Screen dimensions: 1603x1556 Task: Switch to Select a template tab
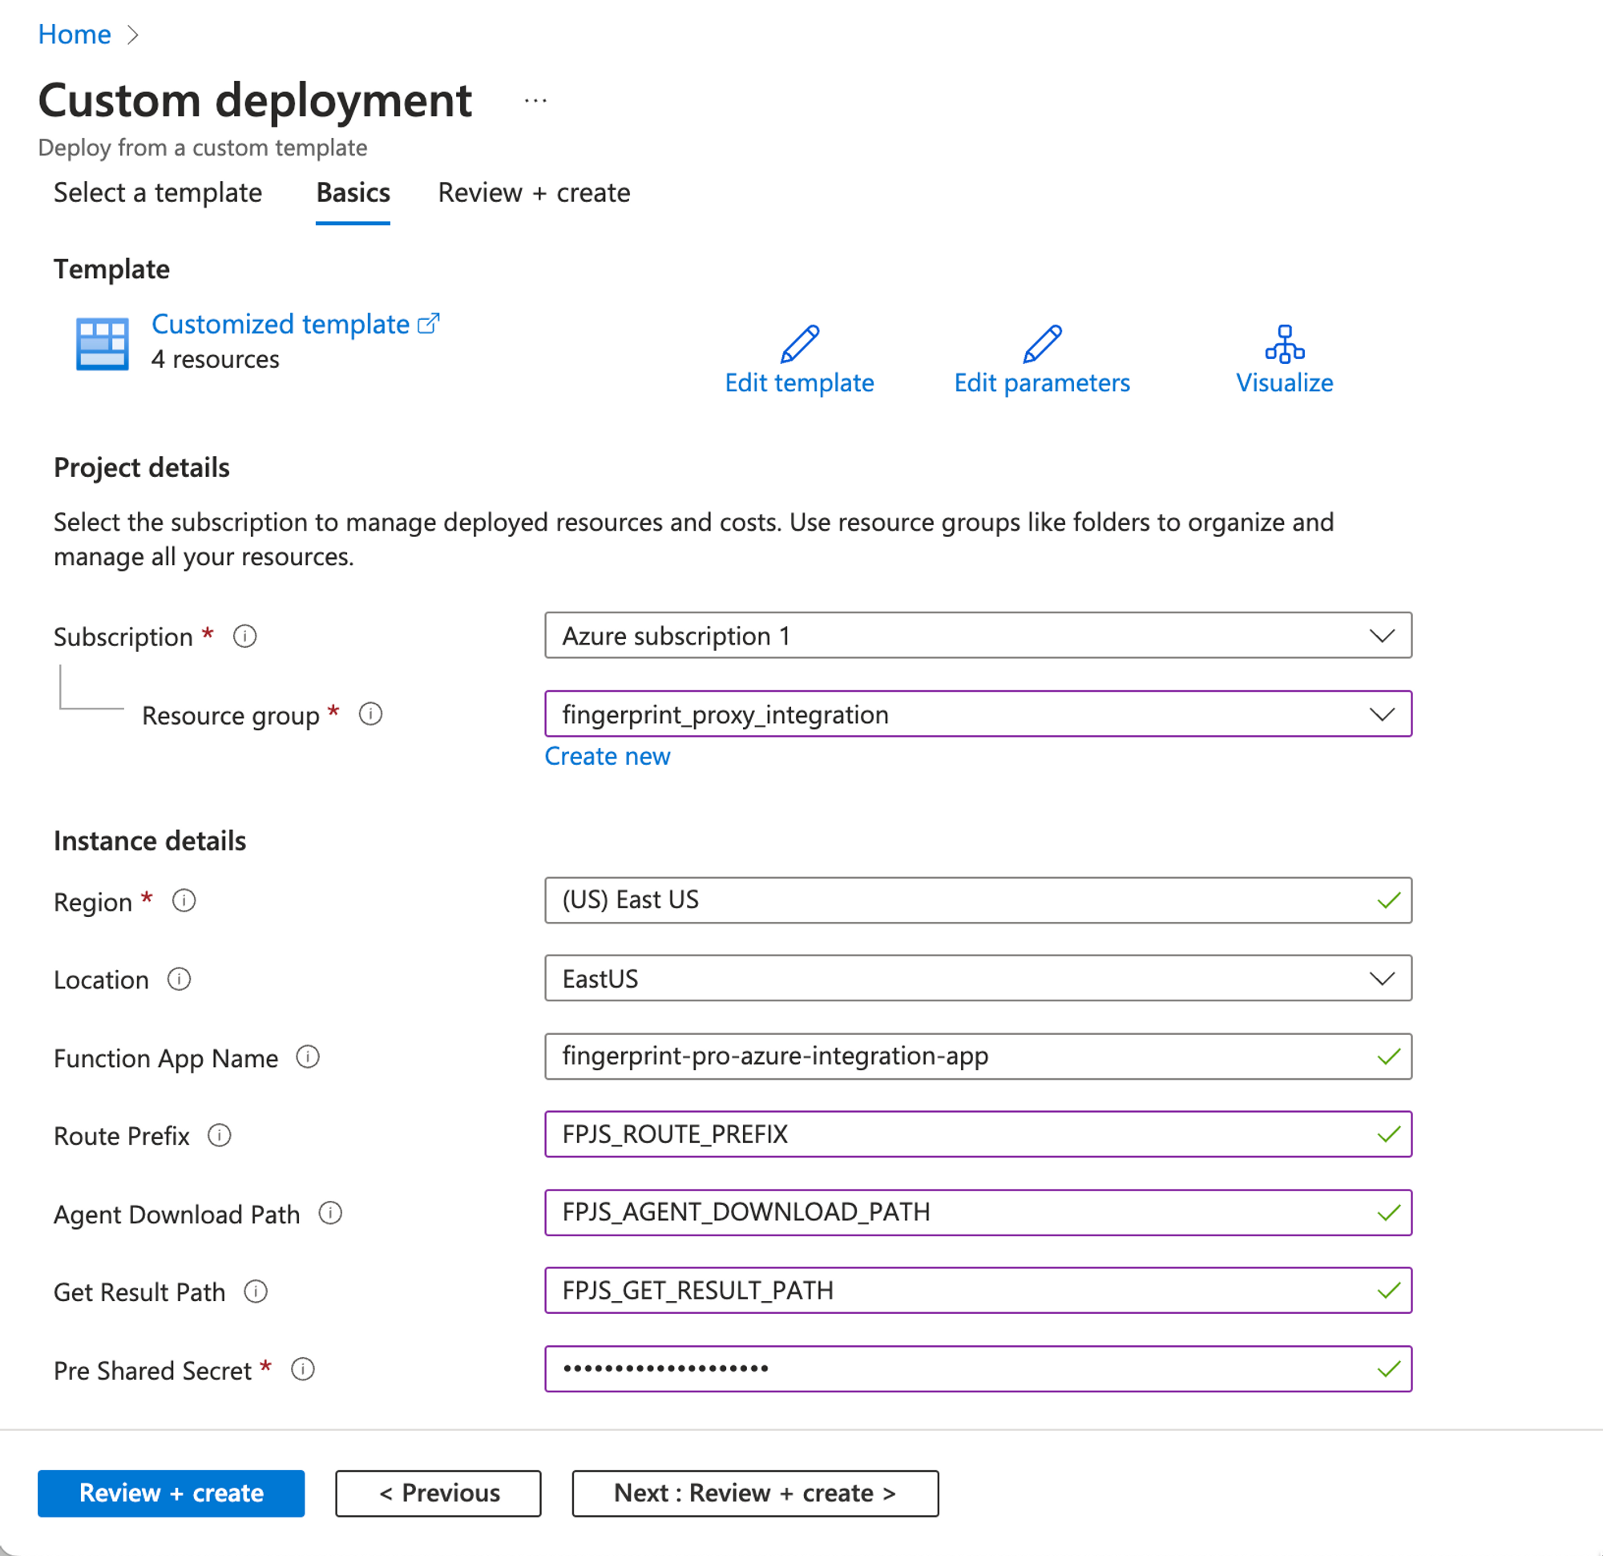(158, 193)
